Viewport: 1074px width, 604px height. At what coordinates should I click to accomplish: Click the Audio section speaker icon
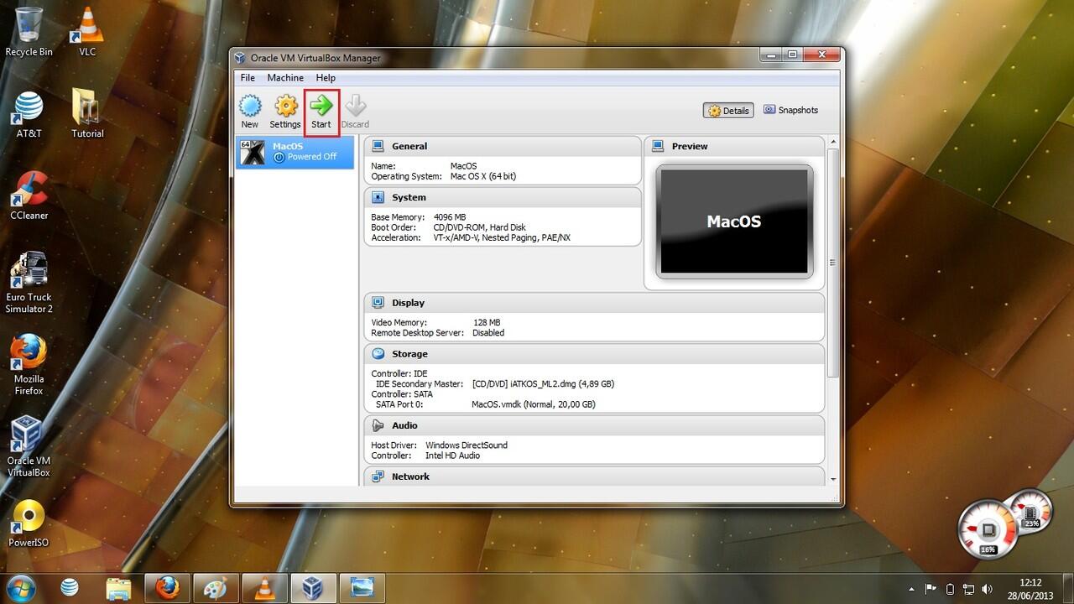378,425
